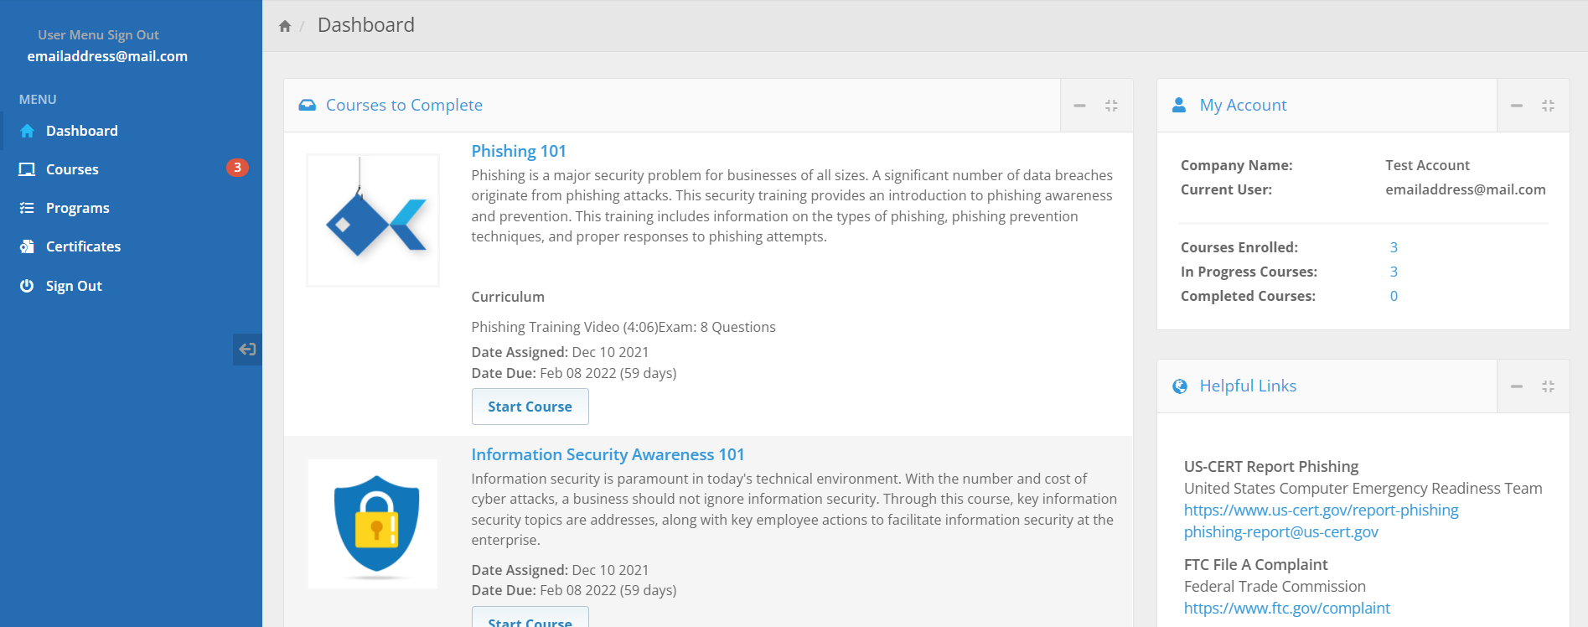Open the Certificates sidebar item
The image size is (1588, 627).
[x=83, y=246]
